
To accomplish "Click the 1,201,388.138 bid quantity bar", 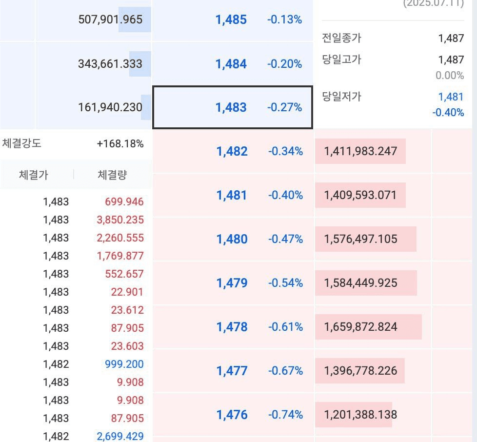I will click(360, 415).
